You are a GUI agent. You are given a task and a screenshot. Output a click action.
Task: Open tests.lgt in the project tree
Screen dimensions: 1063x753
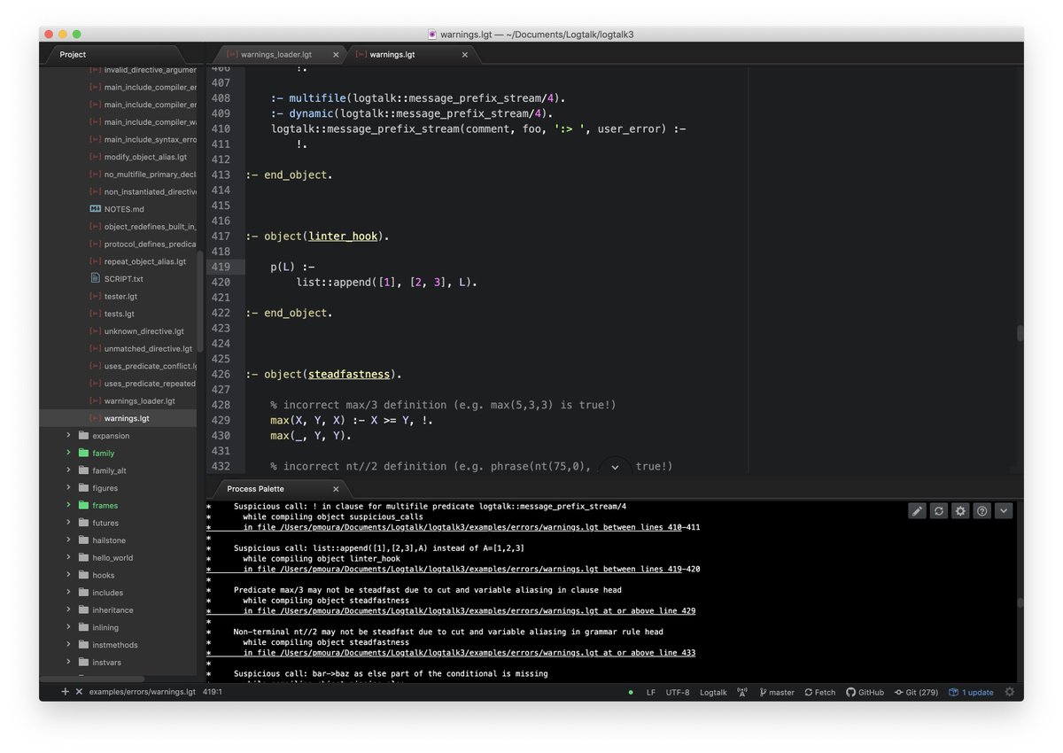coord(120,314)
